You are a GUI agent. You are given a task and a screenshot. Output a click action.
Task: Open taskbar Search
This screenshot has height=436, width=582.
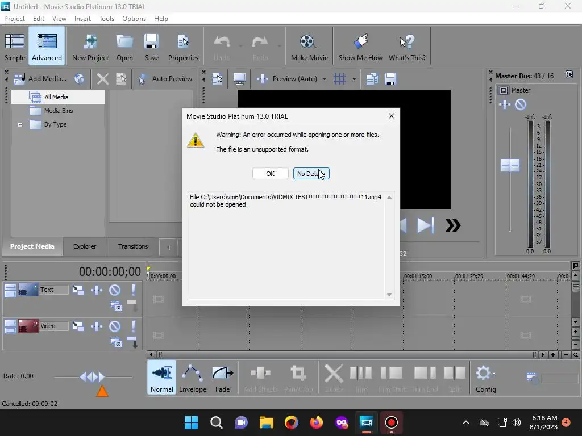(x=217, y=422)
